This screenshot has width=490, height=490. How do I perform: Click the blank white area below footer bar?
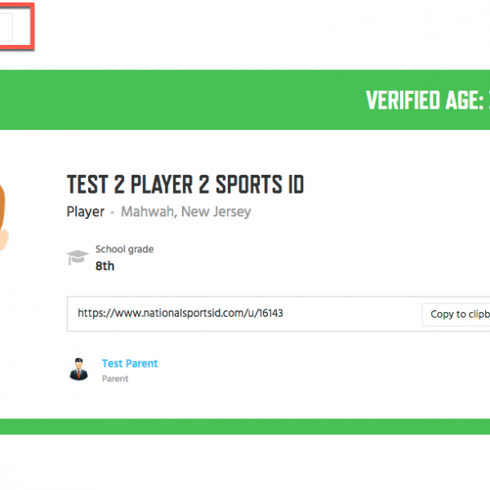tap(245, 462)
